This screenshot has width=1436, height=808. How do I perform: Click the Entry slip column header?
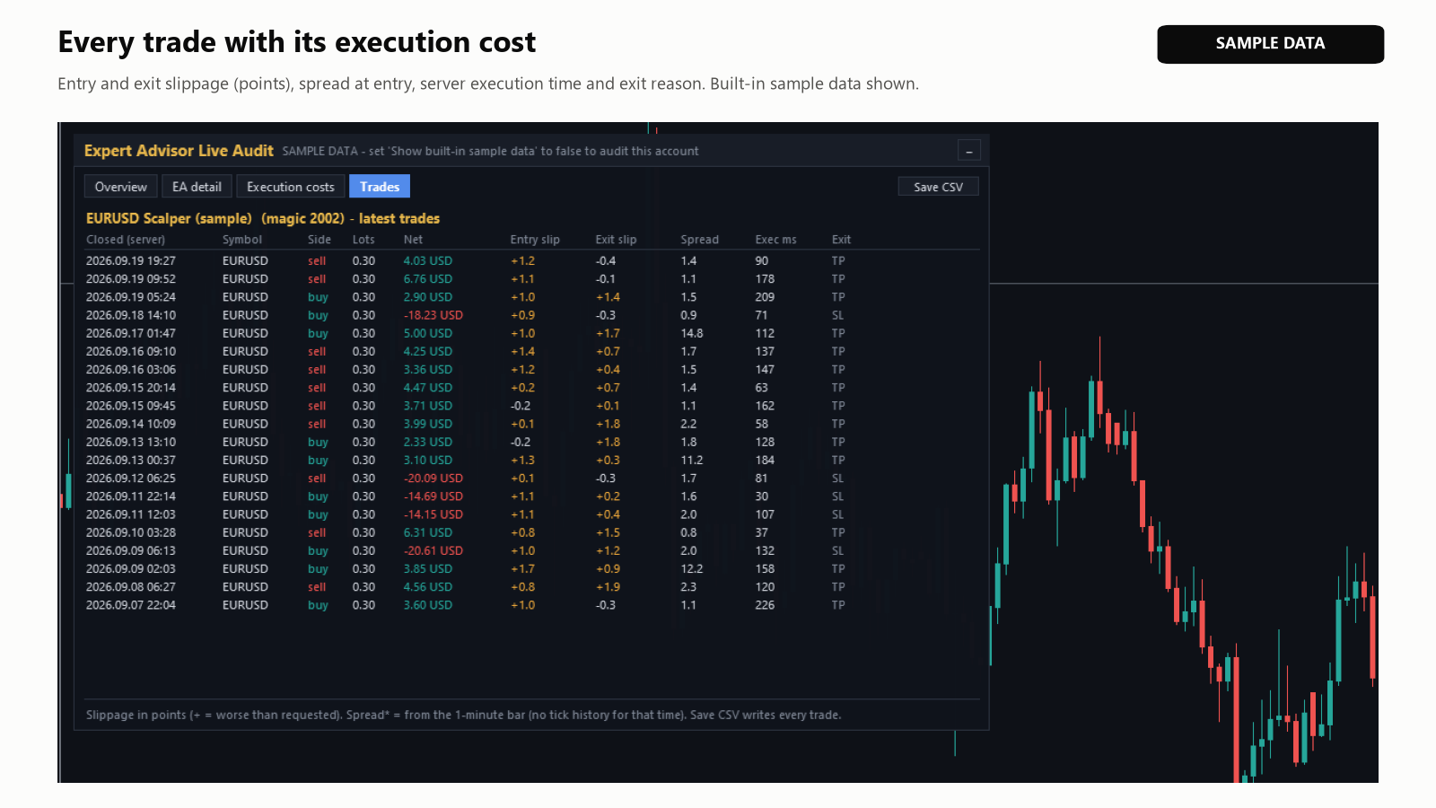(x=535, y=240)
